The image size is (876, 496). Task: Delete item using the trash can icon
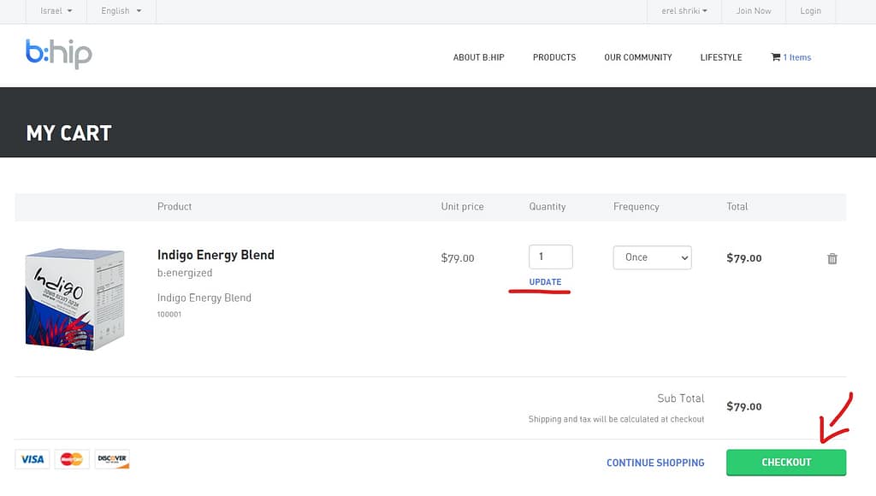click(x=832, y=258)
